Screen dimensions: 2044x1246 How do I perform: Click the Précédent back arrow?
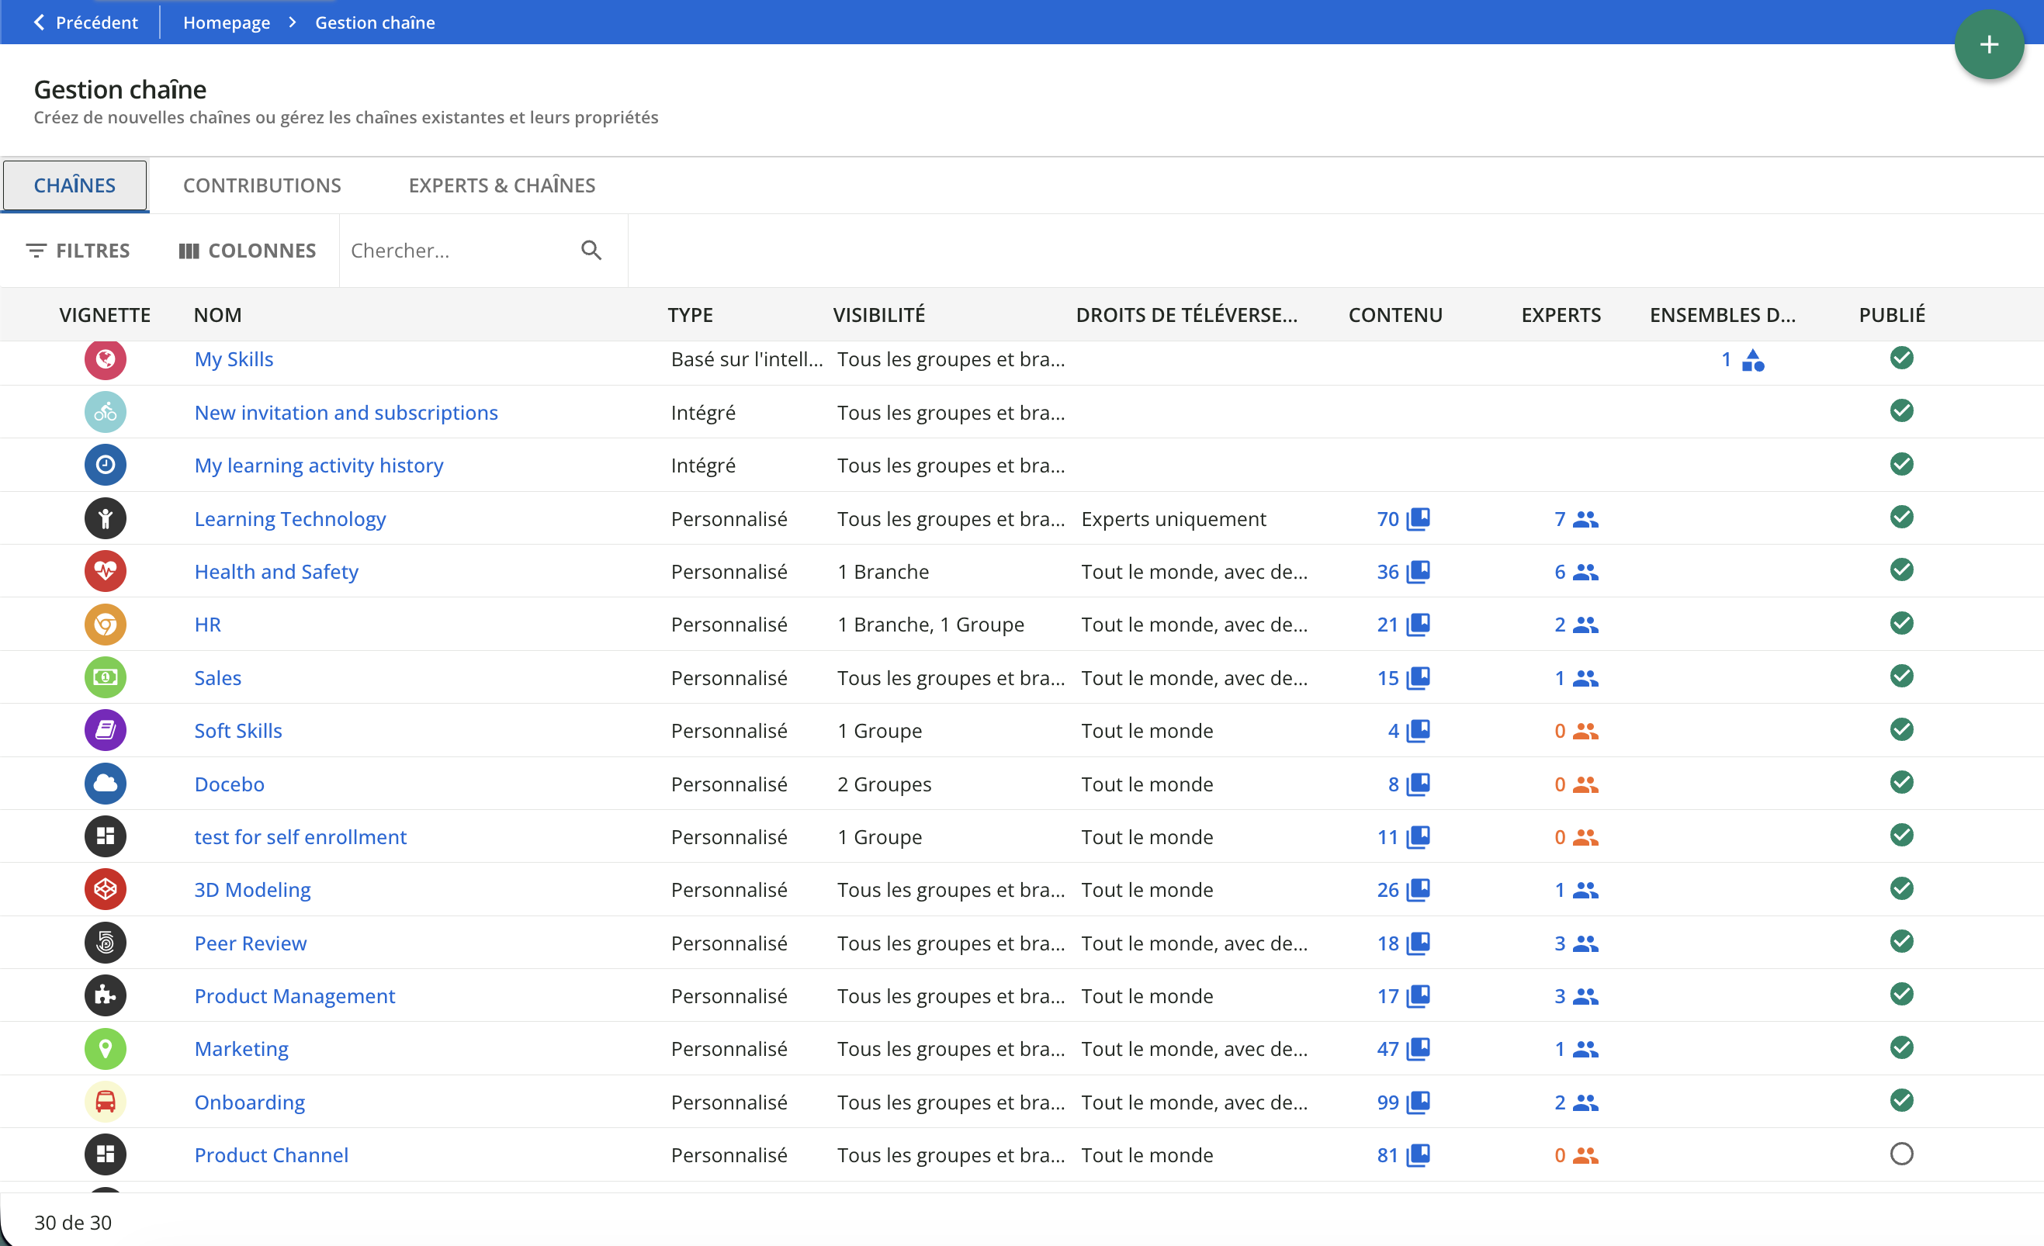pos(39,22)
